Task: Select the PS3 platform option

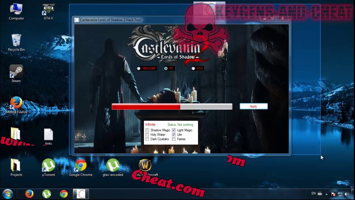Action: point(198,68)
